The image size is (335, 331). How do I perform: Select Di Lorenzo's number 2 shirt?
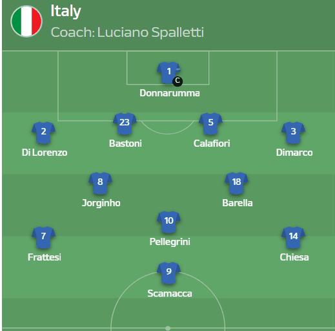[43, 133]
